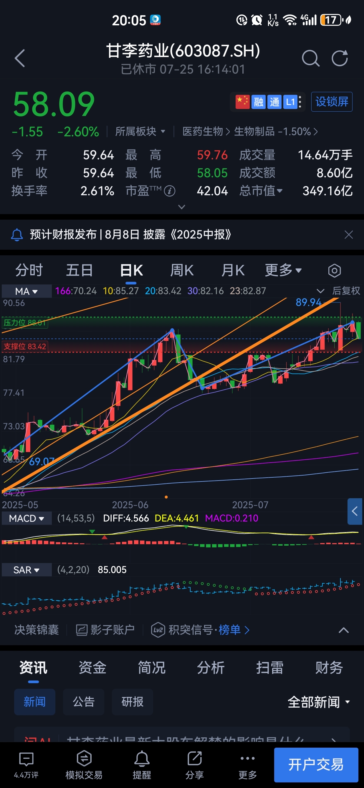The height and width of the screenshot is (788, 364).
Task: Open 更多 chart period dropdown
Action: pos(283,270)
